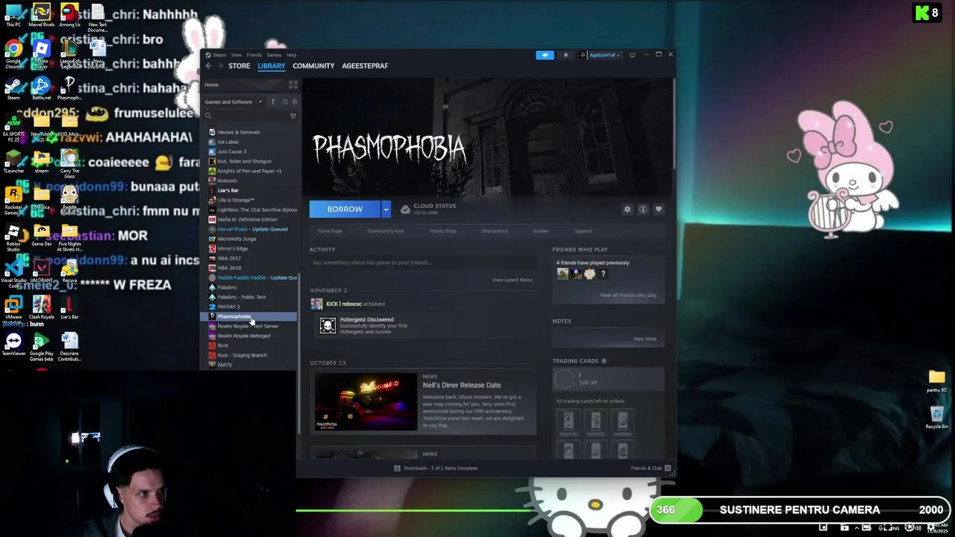Image resolution: width=955 pixels, height=537 pixels.
Task: Open the Games menu
Action: pyautogui.click(x=274, y=54)
